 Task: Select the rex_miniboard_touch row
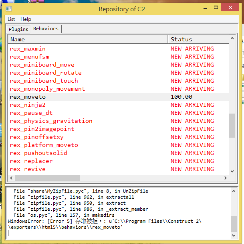tap(119, 81)
